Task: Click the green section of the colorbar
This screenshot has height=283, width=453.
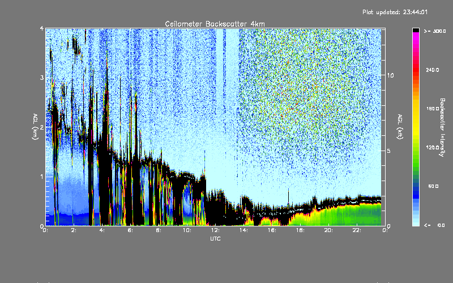Action: [416, 162]
